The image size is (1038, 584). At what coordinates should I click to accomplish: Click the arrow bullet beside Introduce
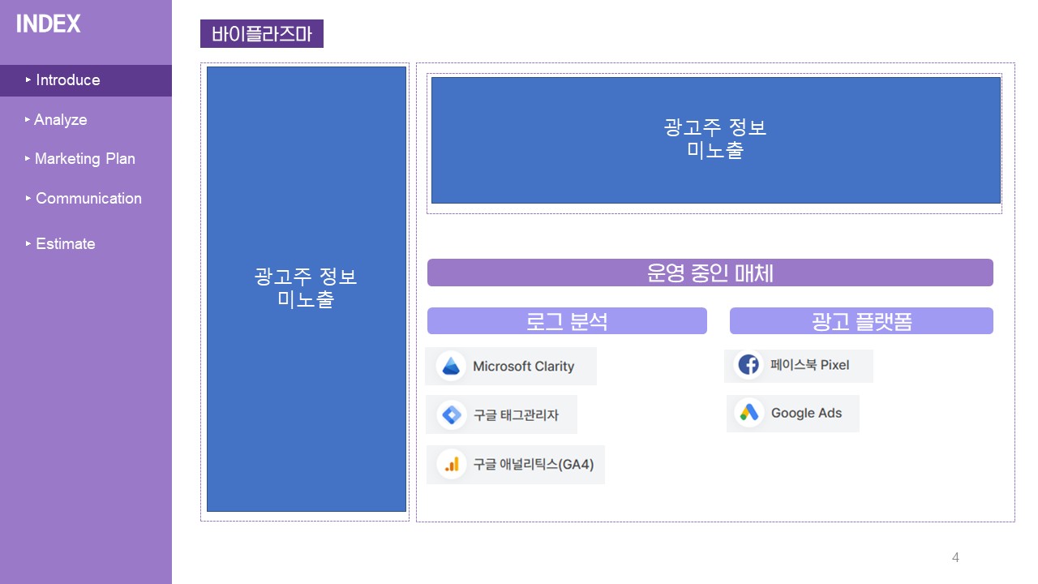point(28,80)
